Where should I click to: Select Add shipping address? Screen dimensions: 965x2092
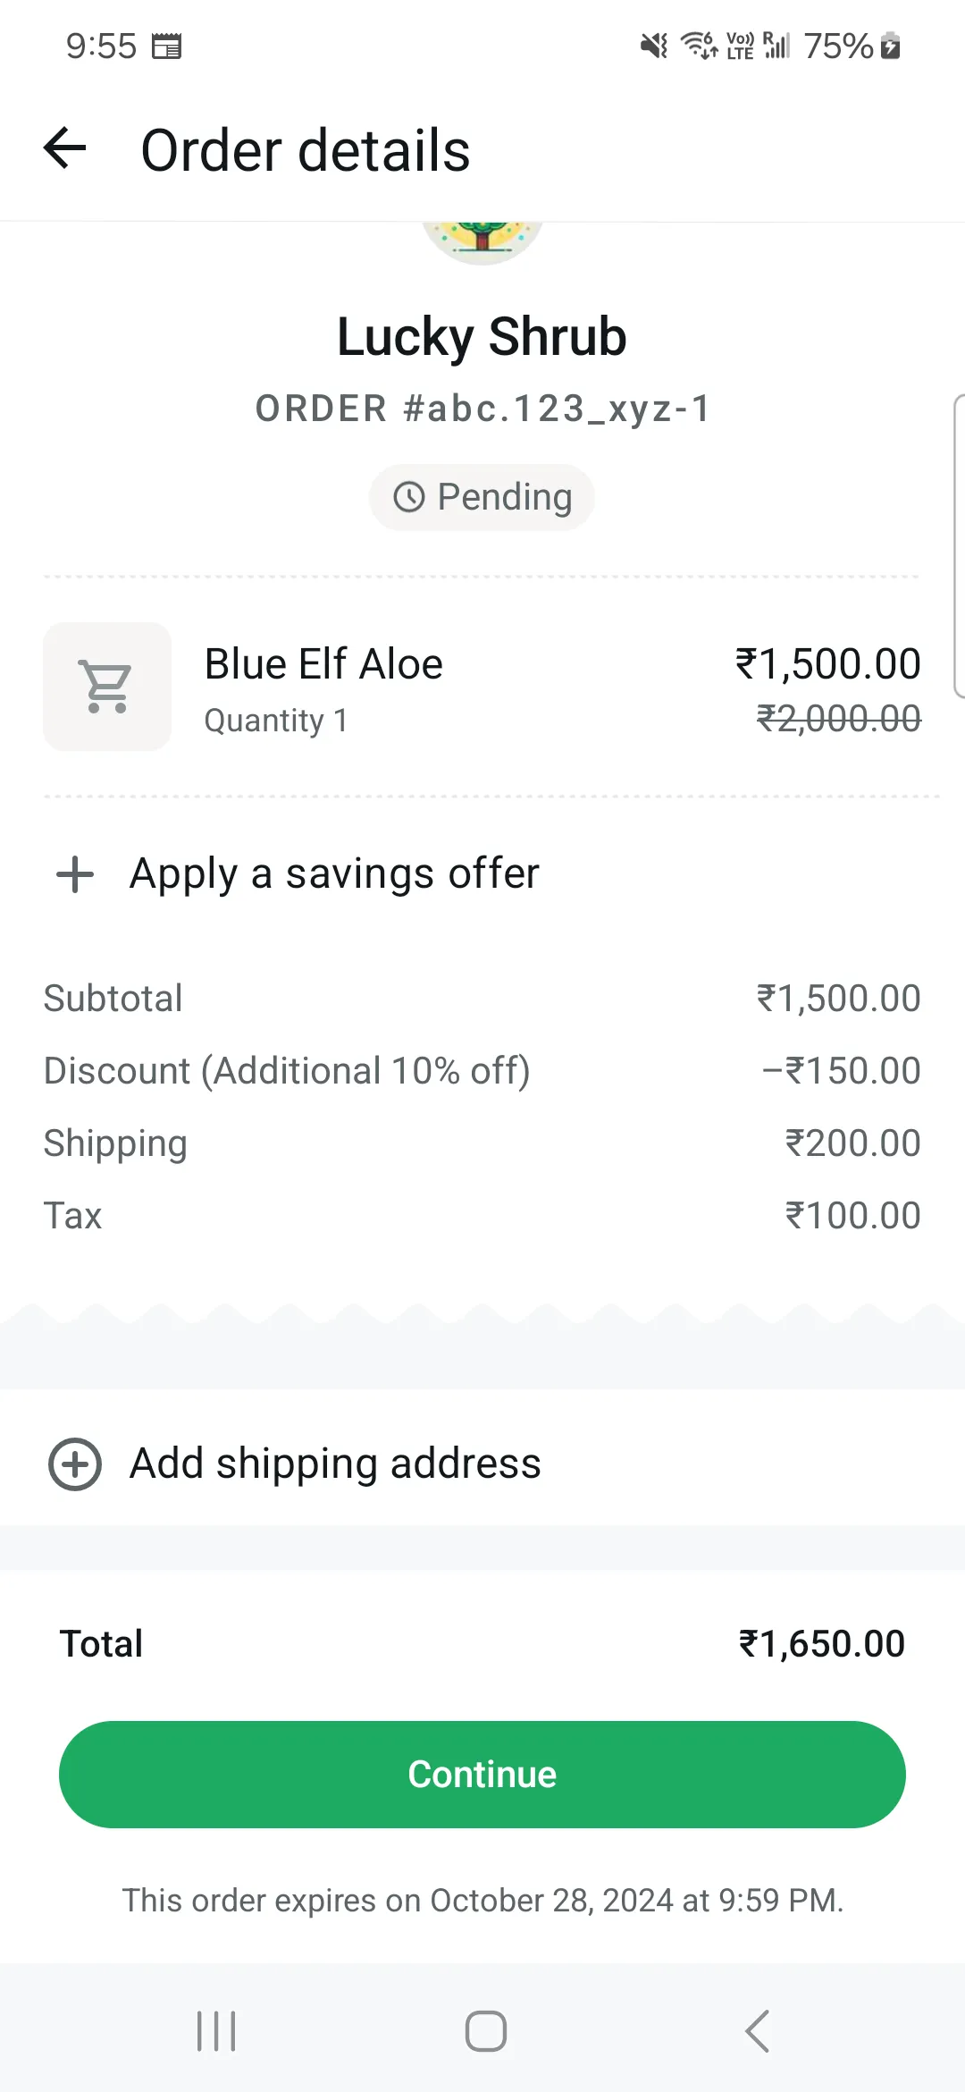(335, 1464)
